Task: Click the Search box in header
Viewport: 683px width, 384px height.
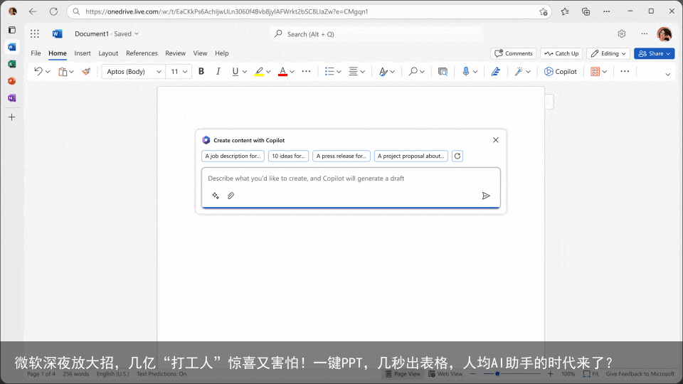Action: pos(377,34)
